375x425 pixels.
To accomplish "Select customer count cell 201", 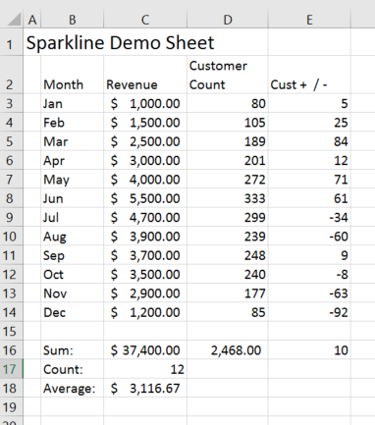I will (x=228, y=160).
